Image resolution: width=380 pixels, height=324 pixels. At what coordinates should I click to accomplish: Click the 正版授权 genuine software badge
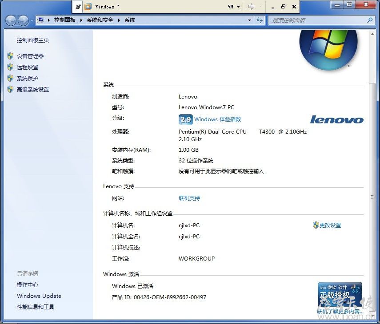tap(340, 295)
